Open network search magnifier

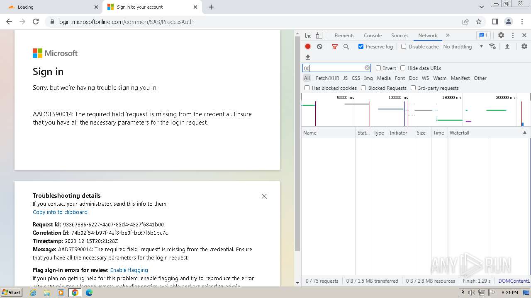click(x=346, y=47)
